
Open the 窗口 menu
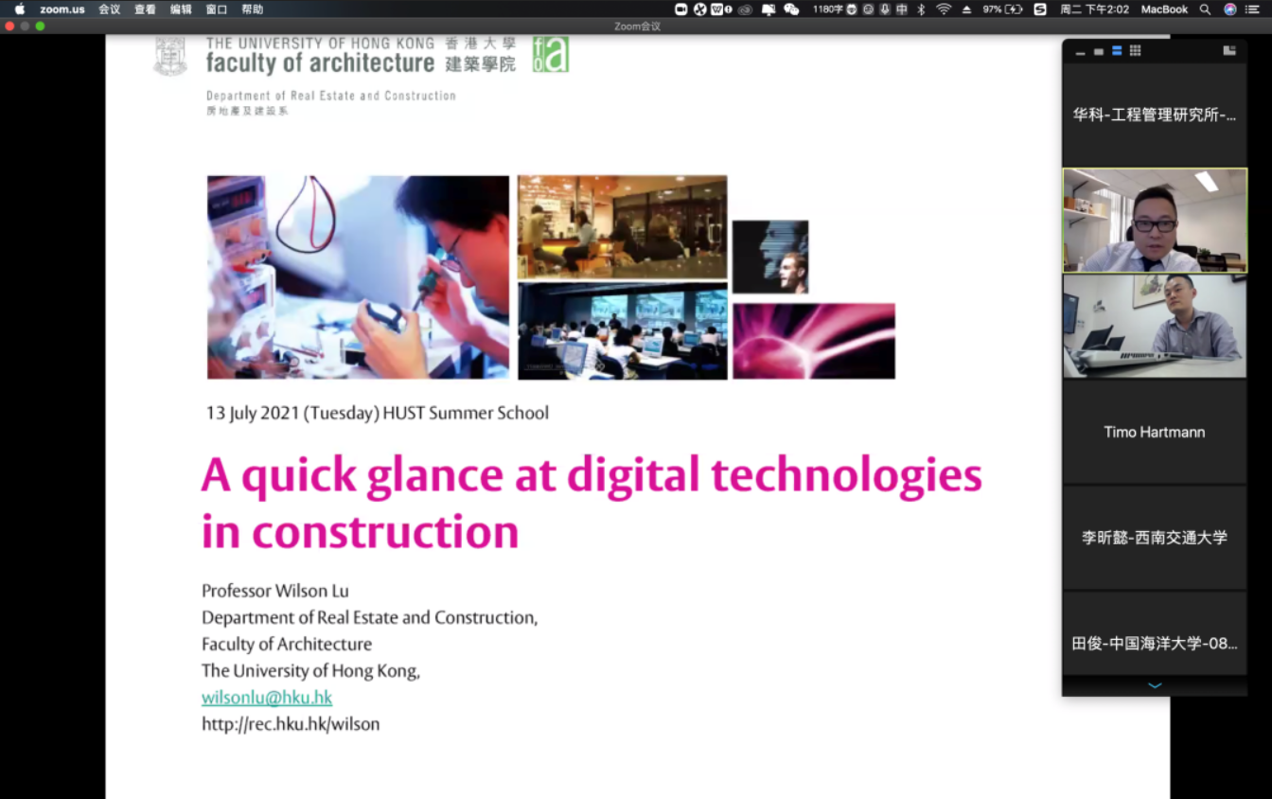(217, 9)
